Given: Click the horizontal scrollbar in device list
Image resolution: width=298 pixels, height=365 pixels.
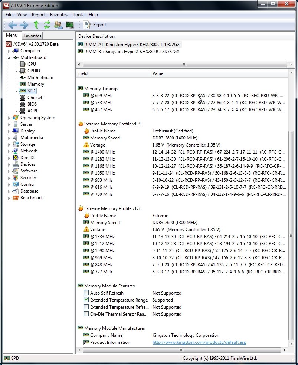Looking at the screenshot, I should [x=184, y=64].
